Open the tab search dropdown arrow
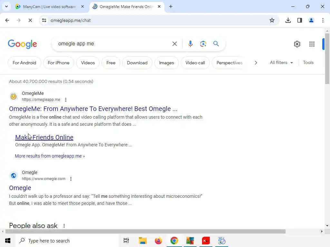The image size is (330, 247). point(6,6)
